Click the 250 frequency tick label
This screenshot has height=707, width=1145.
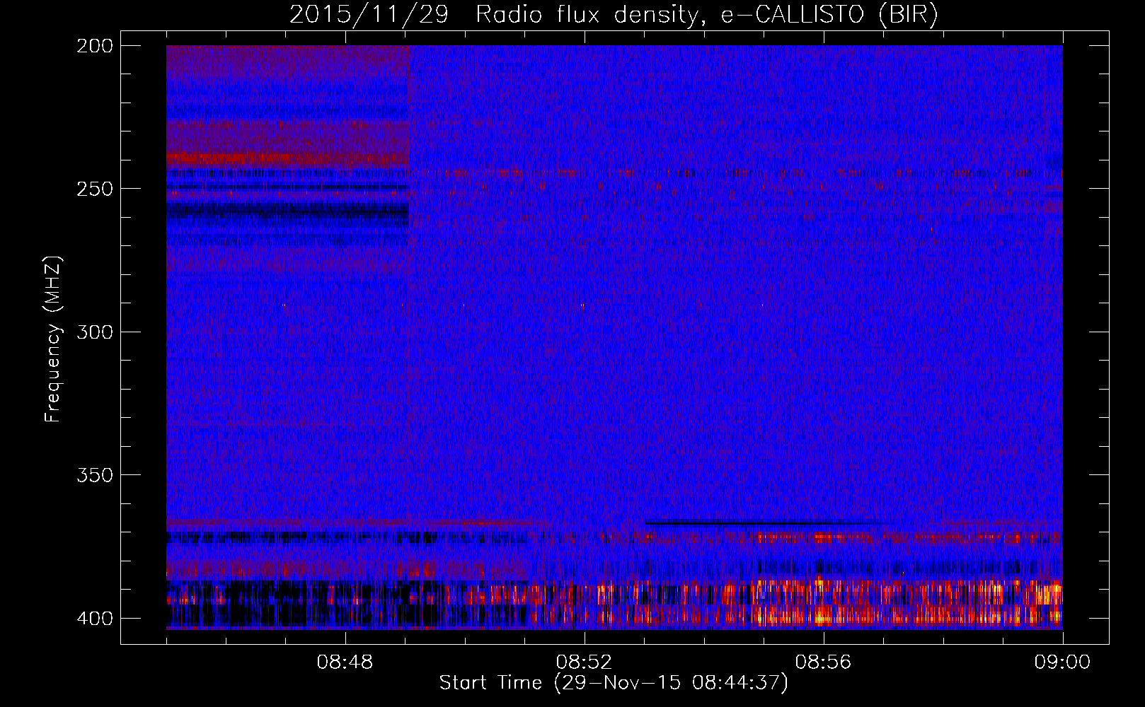point(95,189)
